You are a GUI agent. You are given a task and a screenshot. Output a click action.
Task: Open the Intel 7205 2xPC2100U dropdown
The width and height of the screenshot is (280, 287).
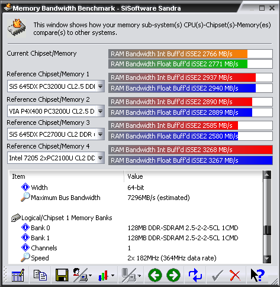tap(101, 158)
